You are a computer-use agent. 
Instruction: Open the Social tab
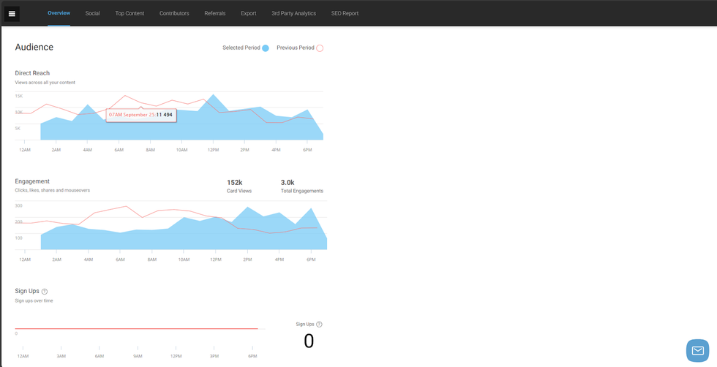click(92, 13)
